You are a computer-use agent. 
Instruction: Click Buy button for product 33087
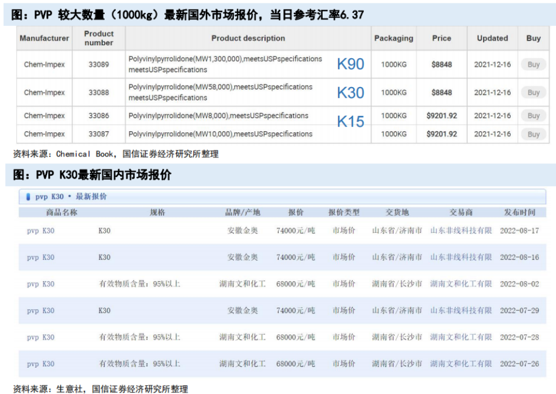[x=533, y=135]
